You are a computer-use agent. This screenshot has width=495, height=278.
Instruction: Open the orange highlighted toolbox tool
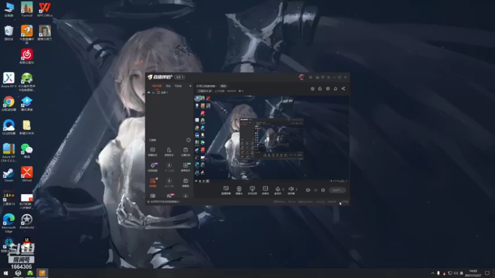[x=153, y=182]
